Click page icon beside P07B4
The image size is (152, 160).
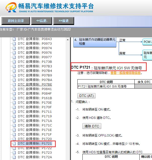click(14, 71)
